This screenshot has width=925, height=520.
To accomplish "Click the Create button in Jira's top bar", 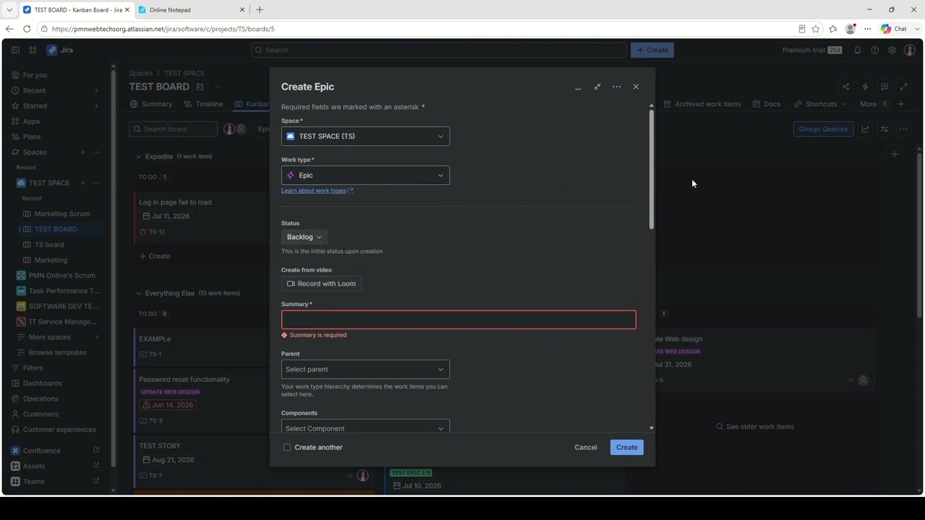I will [x=652, y=50].
